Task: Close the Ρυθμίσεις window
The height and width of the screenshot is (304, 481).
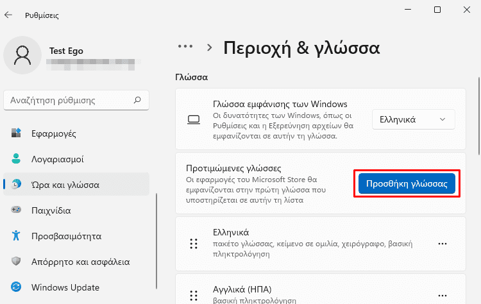Action: (x=467, y=10)
